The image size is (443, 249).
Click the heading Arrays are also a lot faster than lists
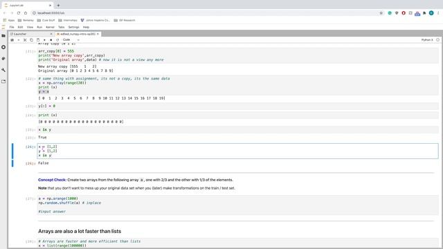pyautogui.click(x=80, y=231)
